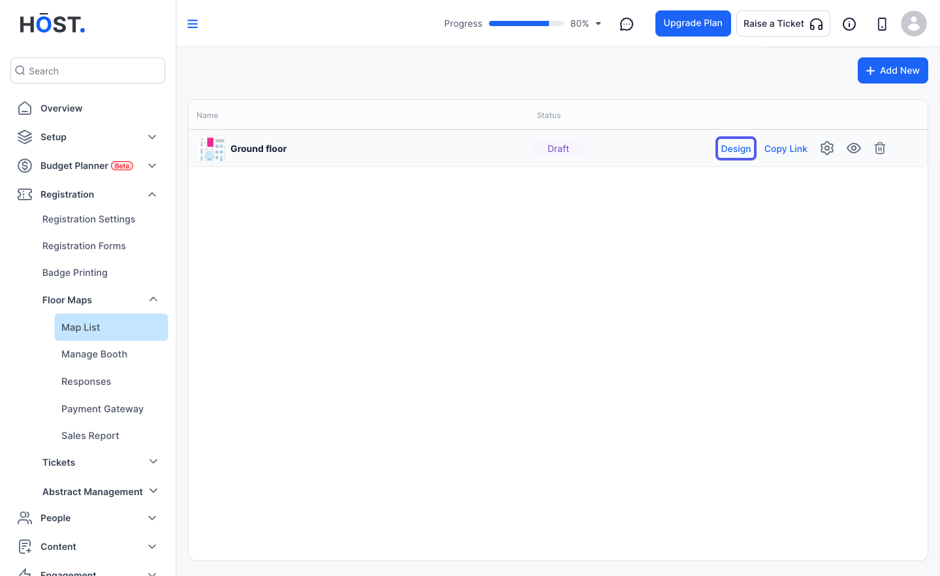The height and width of the screenshot is (576, 940).
Task: Open Registration Settings
Action: point(89,219)
